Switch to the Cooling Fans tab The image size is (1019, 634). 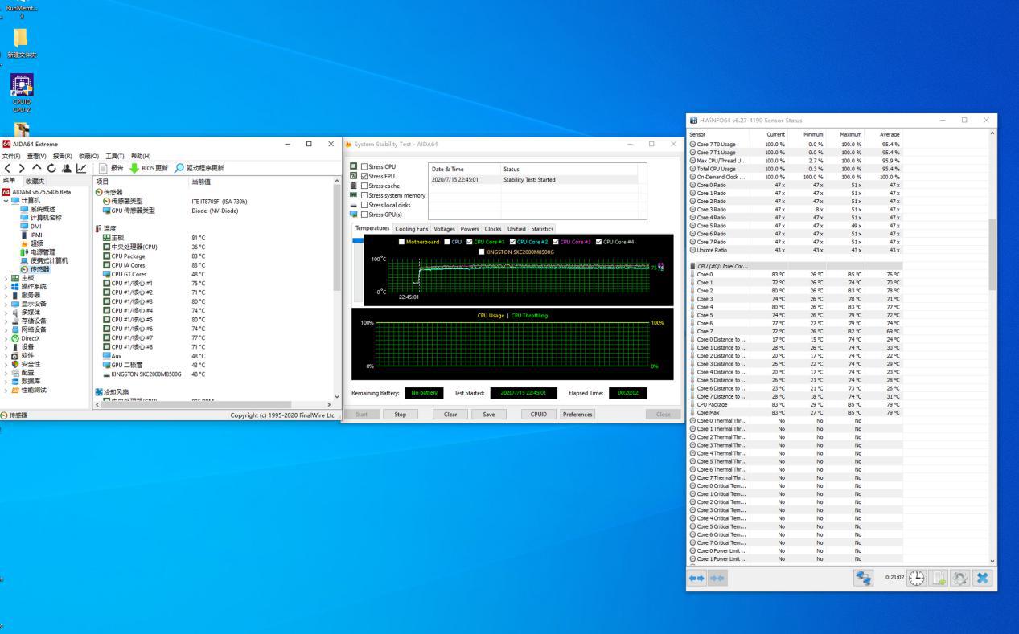click(x=411, y=229)
